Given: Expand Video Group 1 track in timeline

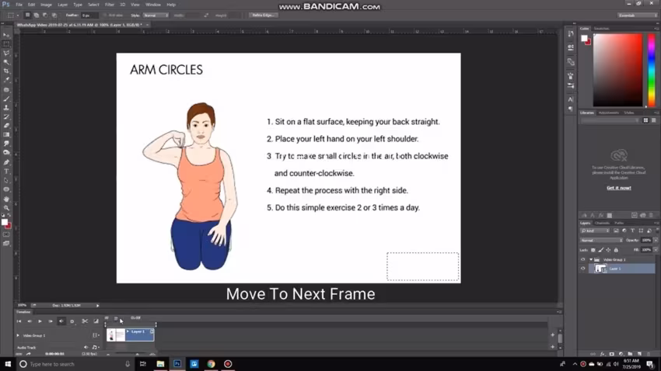Looking at the screenshot, I should (18, 335).
